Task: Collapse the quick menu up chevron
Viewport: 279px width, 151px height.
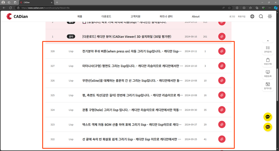Action: tap(267, 41)
